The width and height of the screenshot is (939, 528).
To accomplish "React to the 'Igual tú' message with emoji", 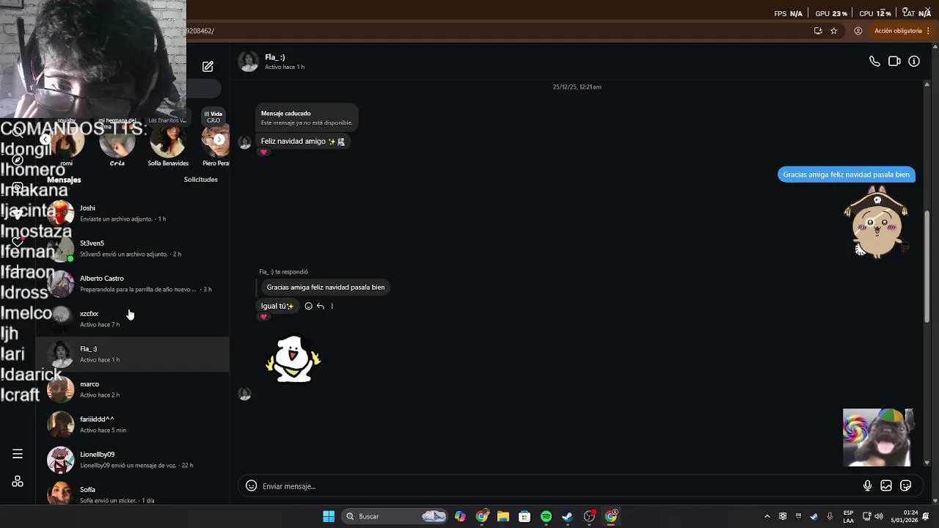I will 308,306.
